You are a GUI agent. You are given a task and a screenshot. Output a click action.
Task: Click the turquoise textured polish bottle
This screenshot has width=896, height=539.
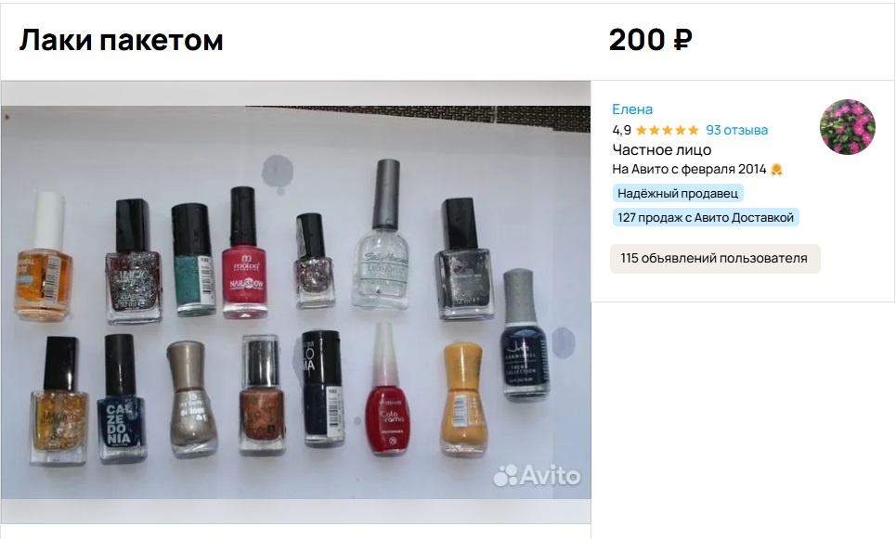coord(193,260)
